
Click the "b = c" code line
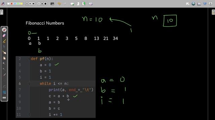pyautogui.click(x=54, y=108)
